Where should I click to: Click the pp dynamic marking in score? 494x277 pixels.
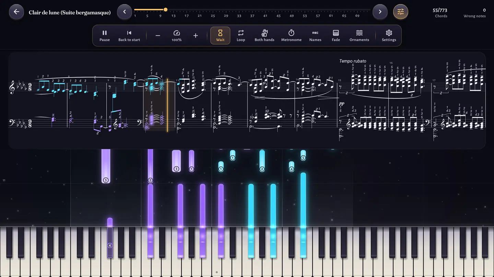tap(341, 103)
